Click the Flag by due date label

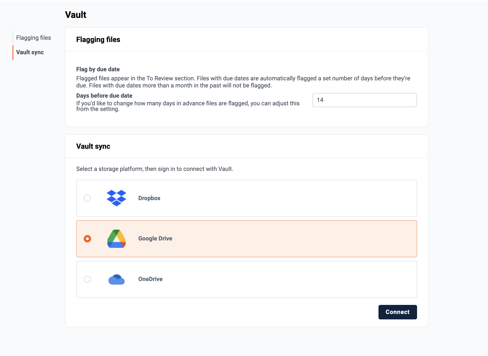click(98, 69)
